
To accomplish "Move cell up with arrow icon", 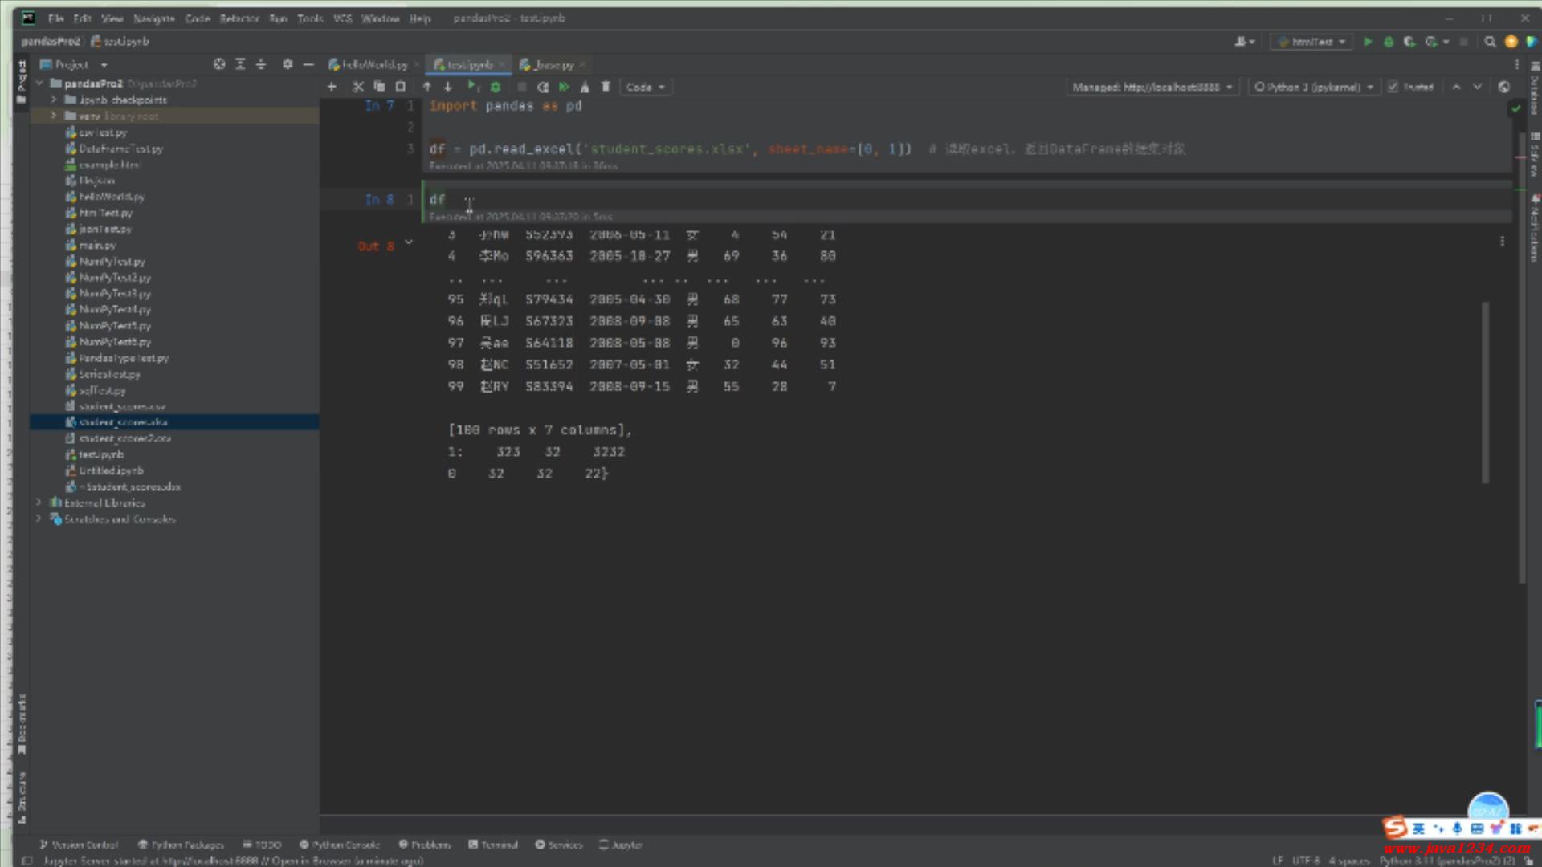I will click(x=427, y=87).
